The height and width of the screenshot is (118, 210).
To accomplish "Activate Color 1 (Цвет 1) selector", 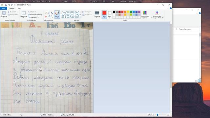I will [104, 14].
